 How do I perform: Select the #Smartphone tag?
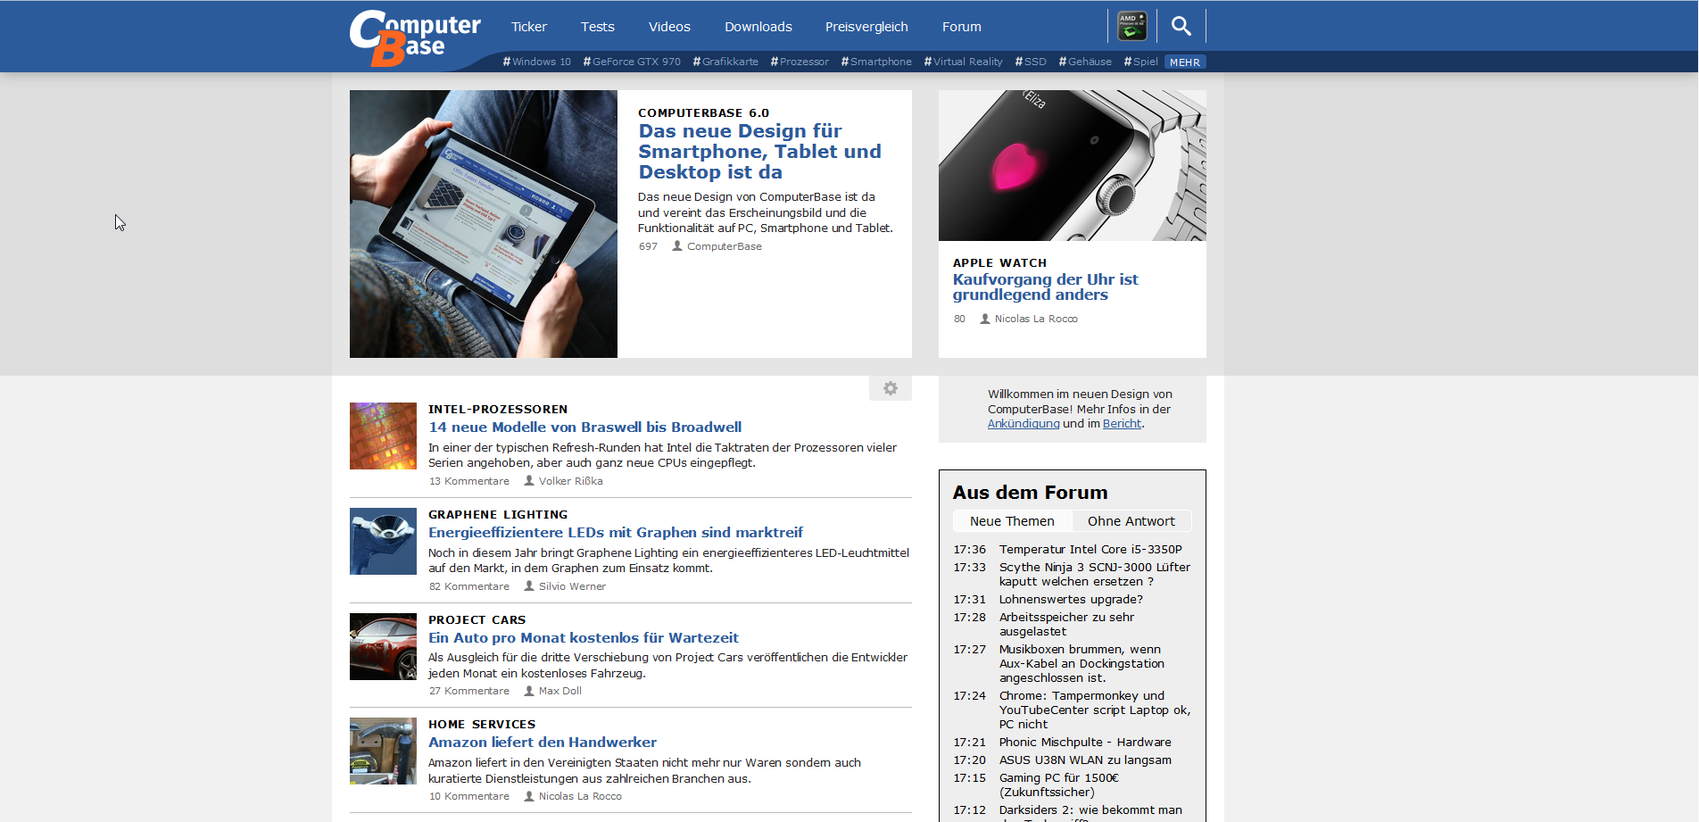pyautogui.click(x=876, y=62)
